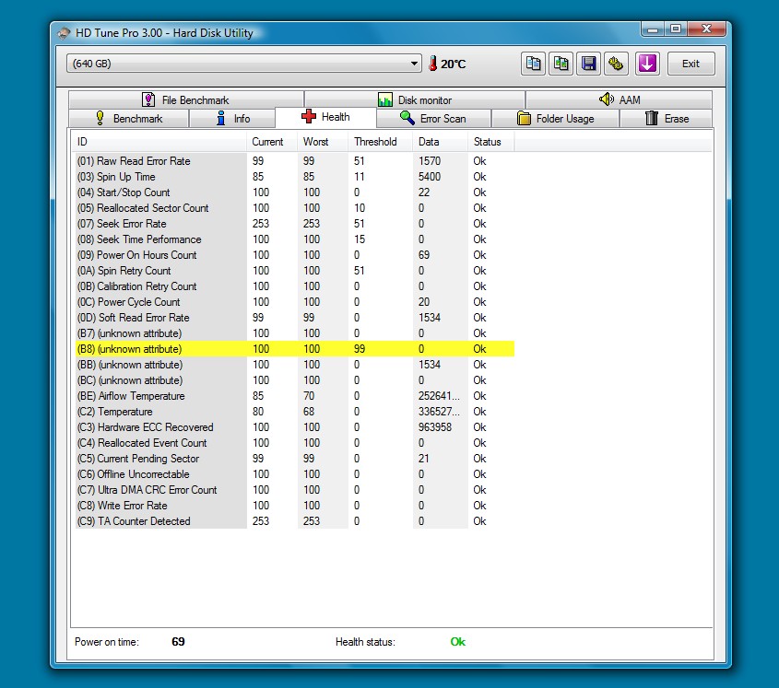Click the highlighted (B8) unknown attribute row

295,349
